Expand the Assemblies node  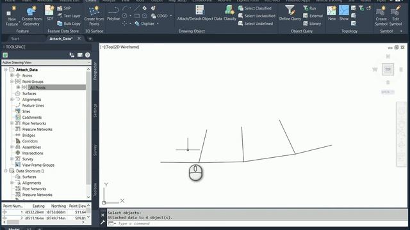click(x=12, y=147)
